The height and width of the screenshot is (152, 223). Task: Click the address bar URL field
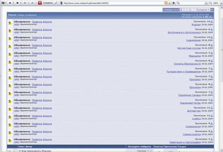point(112,3)
